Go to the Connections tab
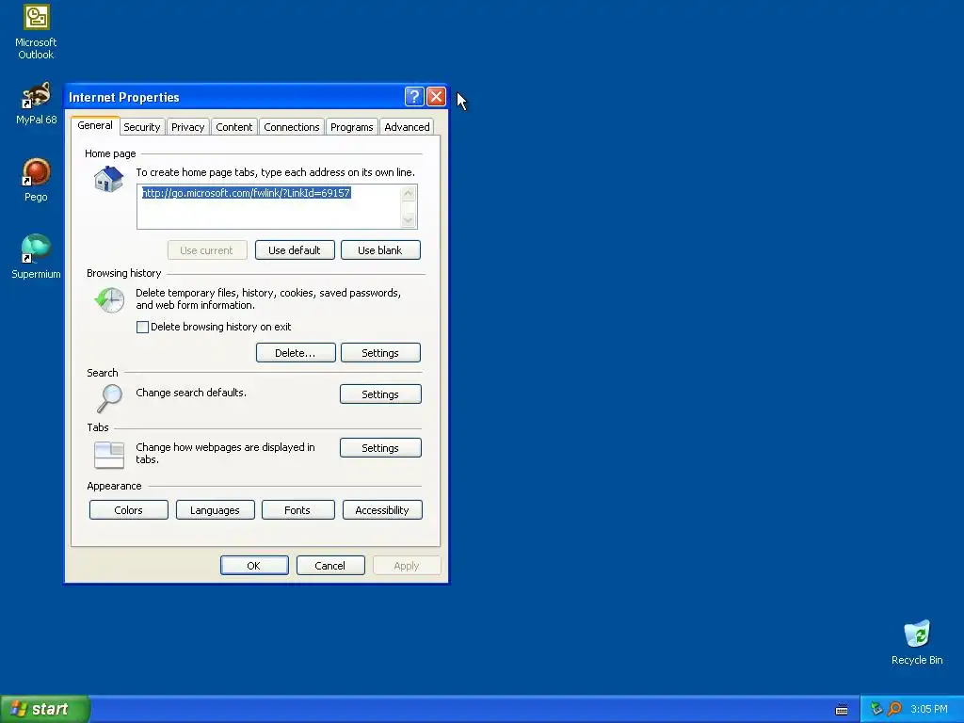964x723 pixels. coord(292,127)
